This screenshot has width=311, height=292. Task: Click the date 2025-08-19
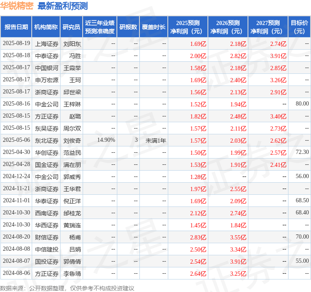[16, 43]
